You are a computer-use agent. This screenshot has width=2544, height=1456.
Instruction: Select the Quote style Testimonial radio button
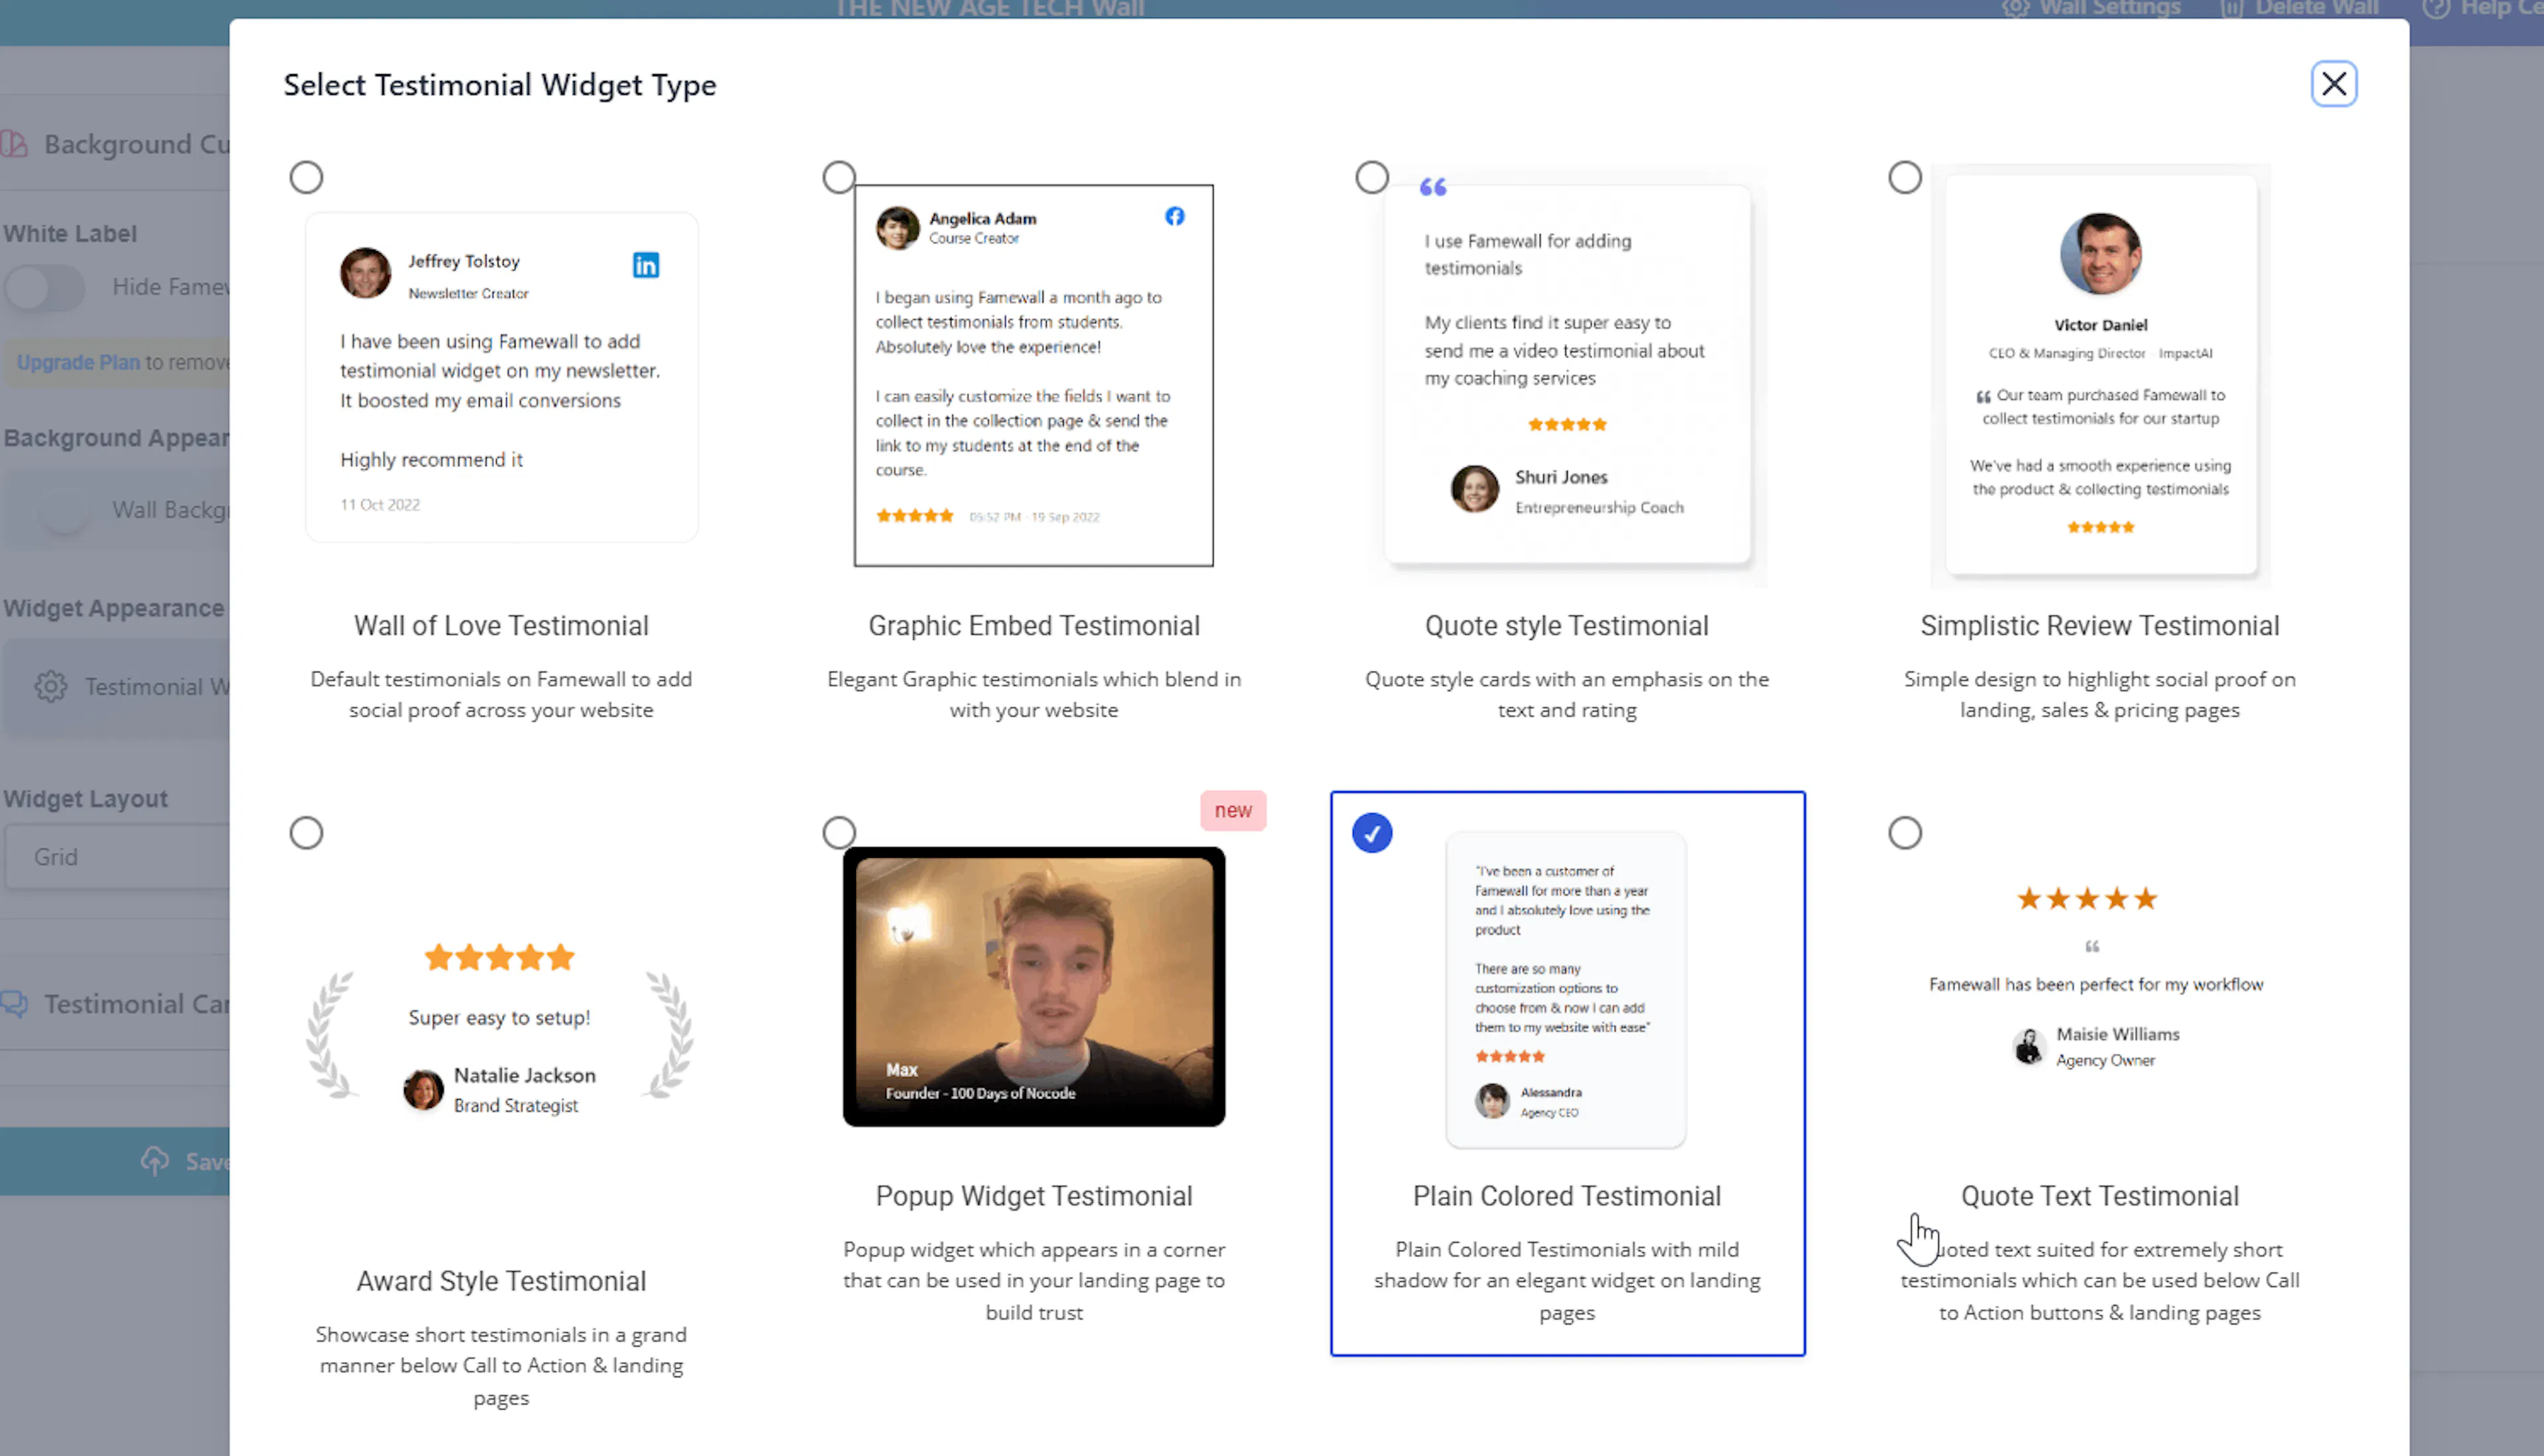coord(1372,177)
